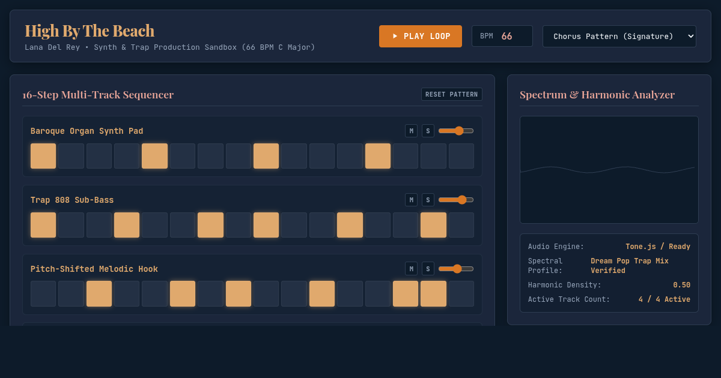
Task: Solo the Trap 808 Sub-Bass track
Action: click(x=428, y=200)
